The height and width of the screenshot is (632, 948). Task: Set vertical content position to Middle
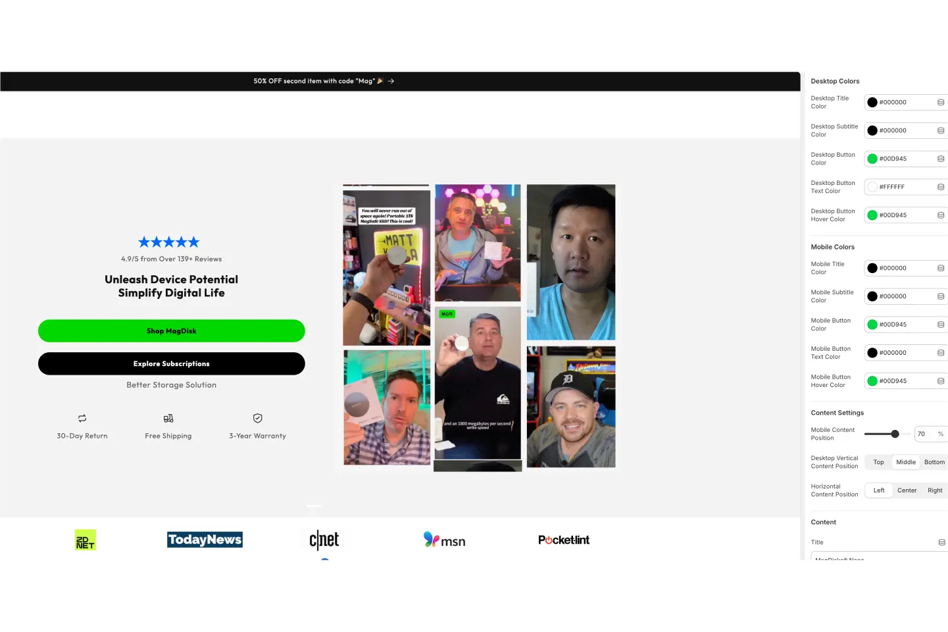pos(906,462)
